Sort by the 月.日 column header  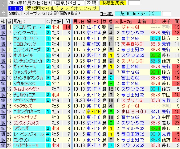[79, 21]
